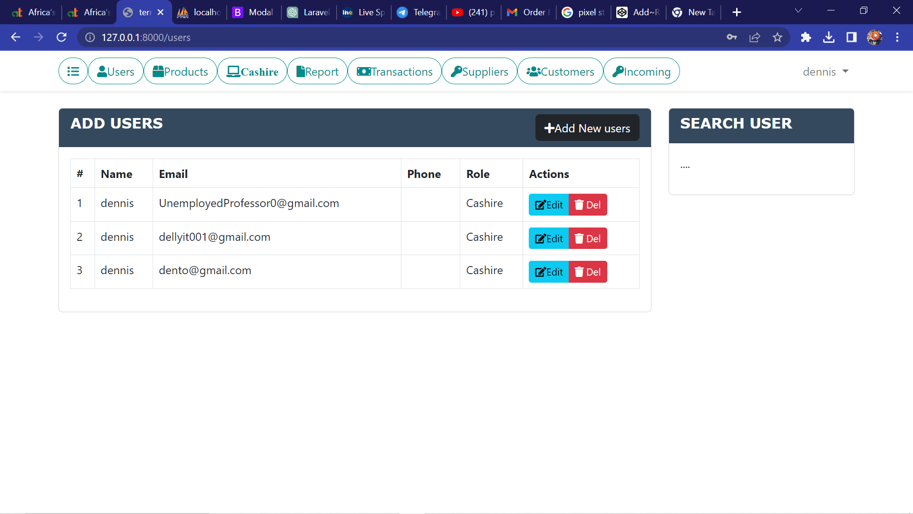The image size is (913, 514).
Task: Open the Chrome profile avatar
Action: point(874,37)
